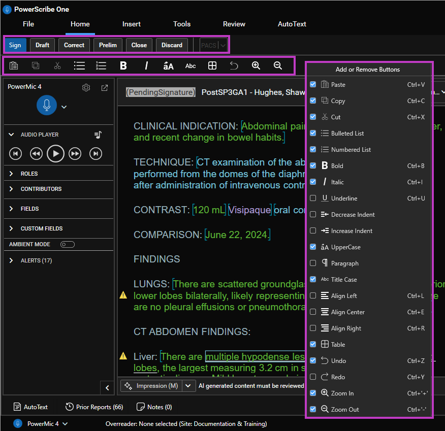This screenshot has height=431, width=445.
Task: Uncheck the Paste button checkbox
Action: click(x=313, y=84)
